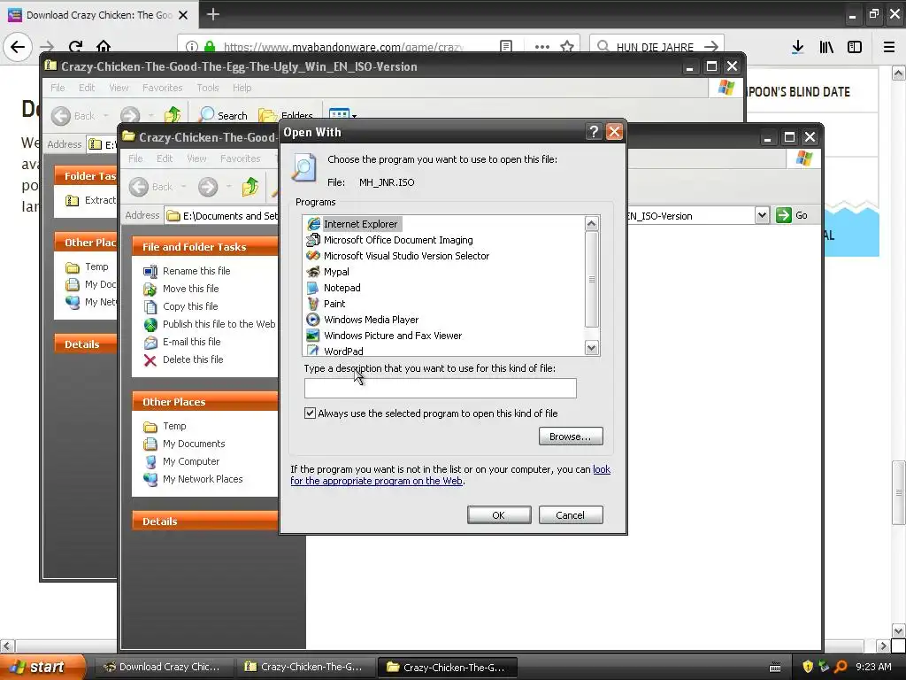Click Search button in back Explorer window

(x=223, y=115)
